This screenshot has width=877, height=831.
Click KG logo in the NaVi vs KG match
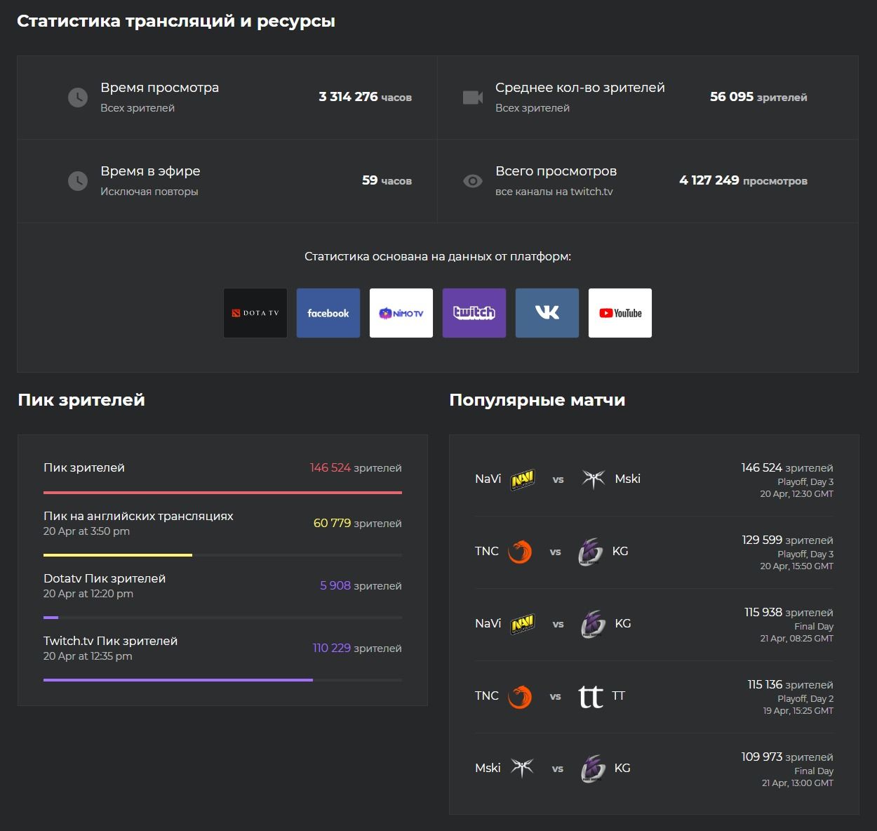tap(594, 624)
